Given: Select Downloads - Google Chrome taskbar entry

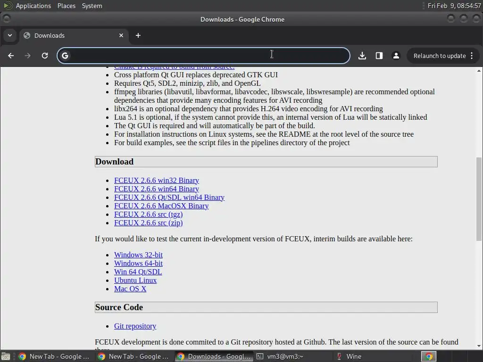Looking at the screenshot, I should [x=215, y=356].
